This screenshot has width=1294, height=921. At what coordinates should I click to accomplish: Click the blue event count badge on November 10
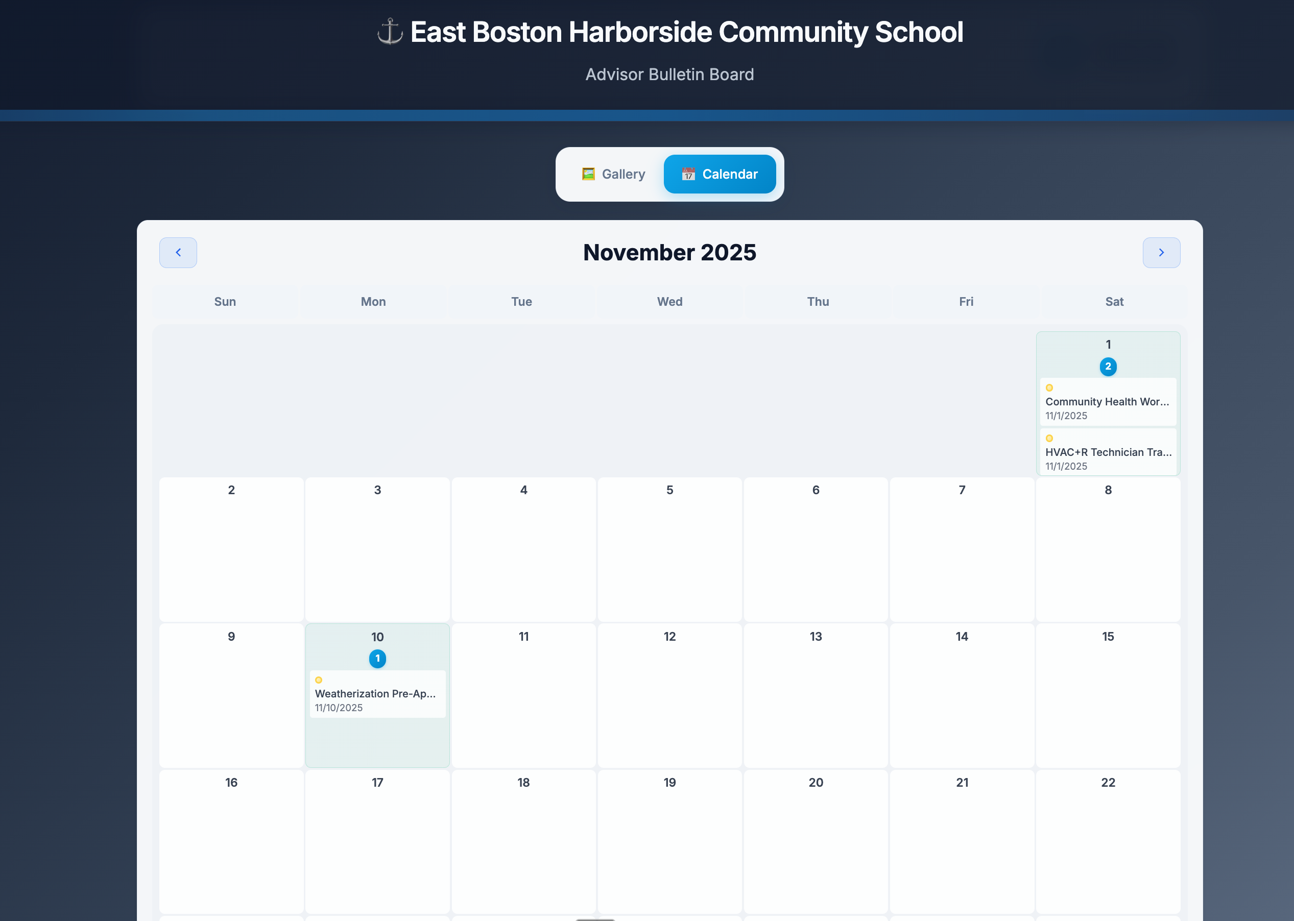(377, 659)
